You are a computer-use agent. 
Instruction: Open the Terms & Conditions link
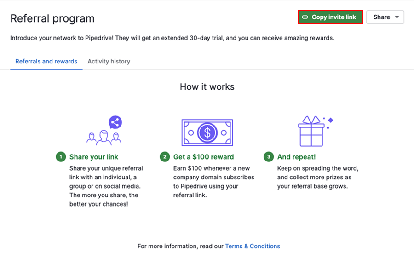click(253, 246)
